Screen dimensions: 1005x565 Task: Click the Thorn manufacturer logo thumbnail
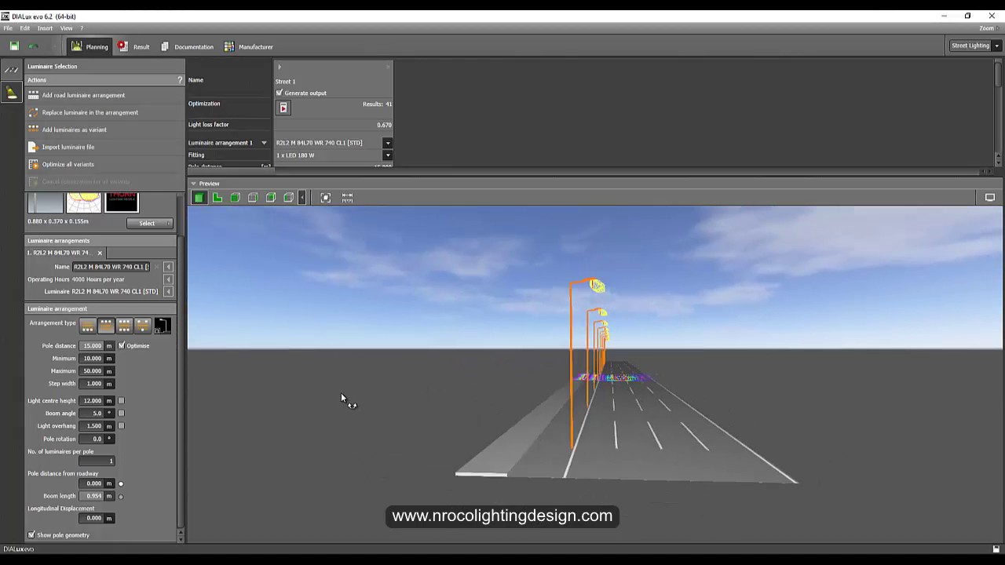point(122,202)
